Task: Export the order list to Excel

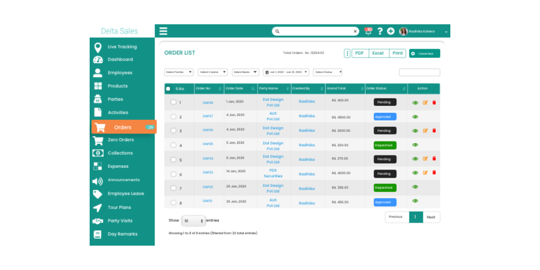Action: click(379, 53)
